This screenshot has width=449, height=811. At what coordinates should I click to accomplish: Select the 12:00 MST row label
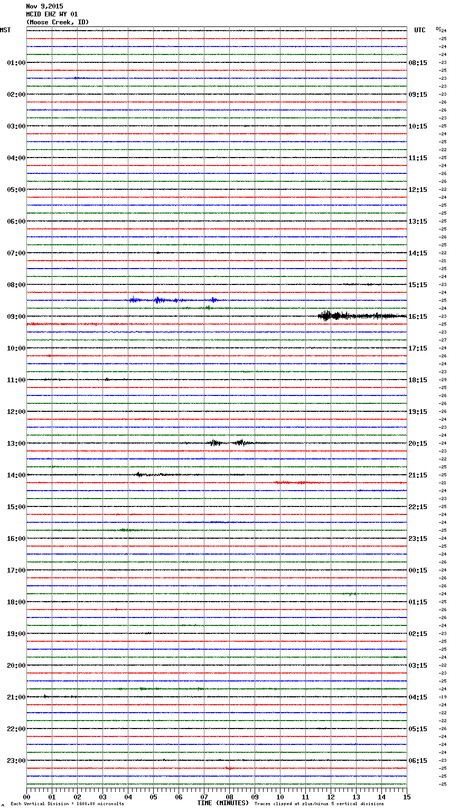tap(16, 412)
